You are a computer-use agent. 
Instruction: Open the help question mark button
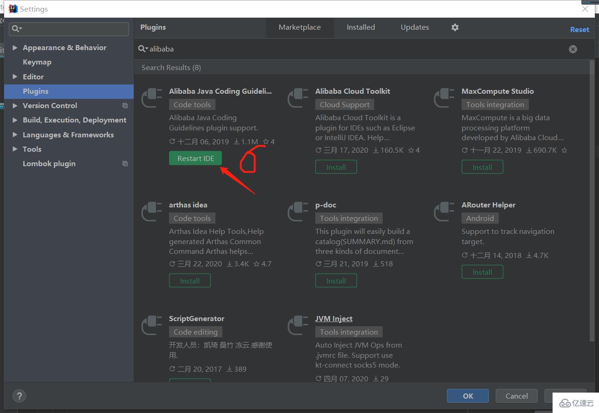[x=19, y=396]
